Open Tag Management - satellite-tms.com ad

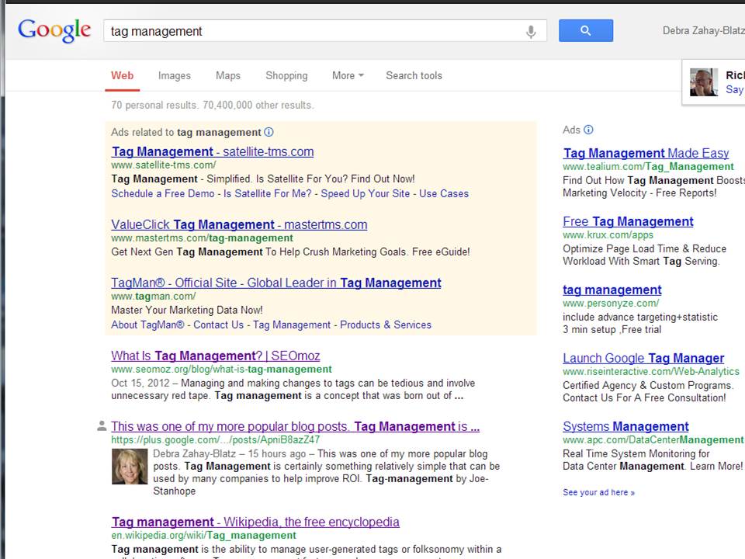(213, 151)
